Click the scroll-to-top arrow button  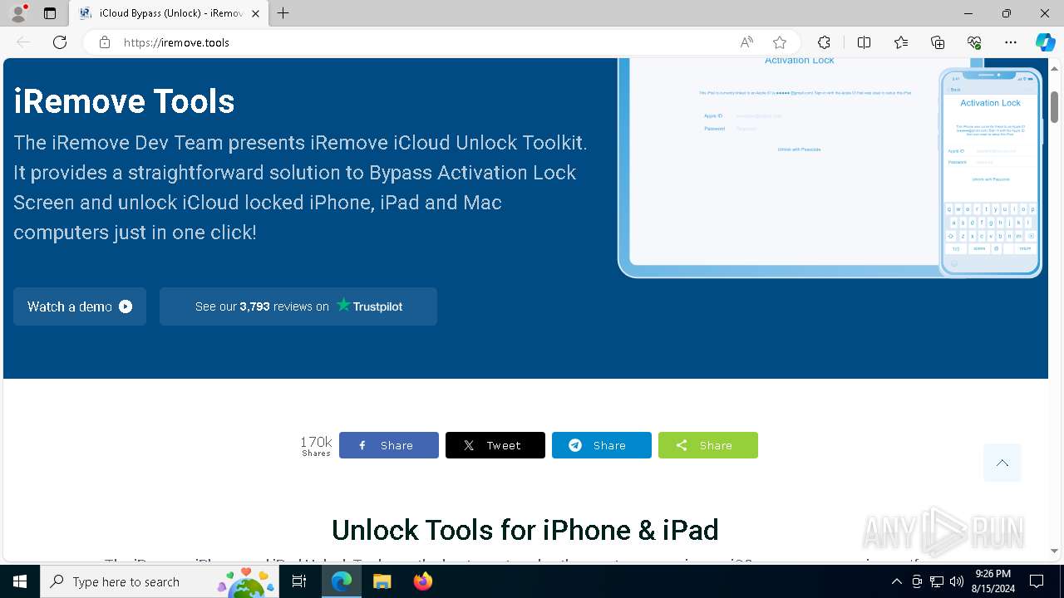pos(1002,463)
